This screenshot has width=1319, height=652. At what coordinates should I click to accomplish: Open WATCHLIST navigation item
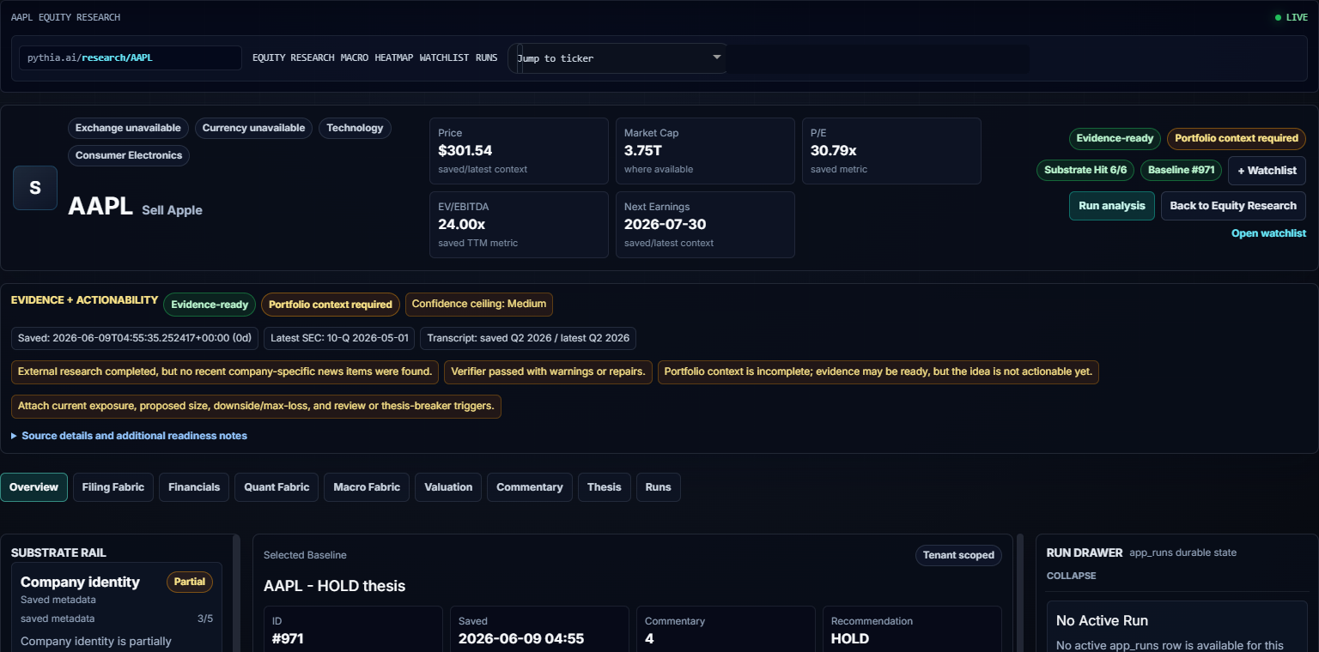[x=444, y=58]
